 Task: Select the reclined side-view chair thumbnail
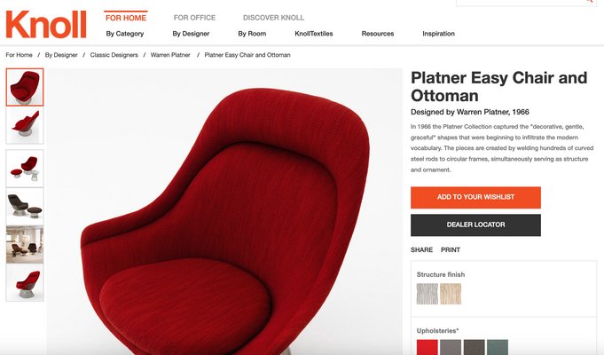coord(25,125)
